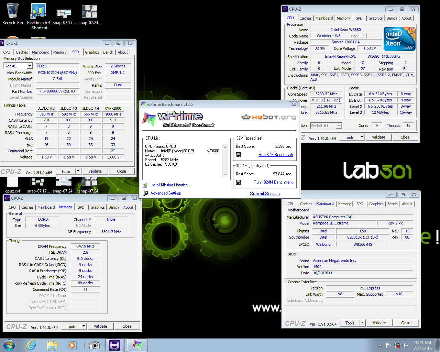Click the Core Speed value 5299.52 MHz
440x352 pixels.
[327, 94]
